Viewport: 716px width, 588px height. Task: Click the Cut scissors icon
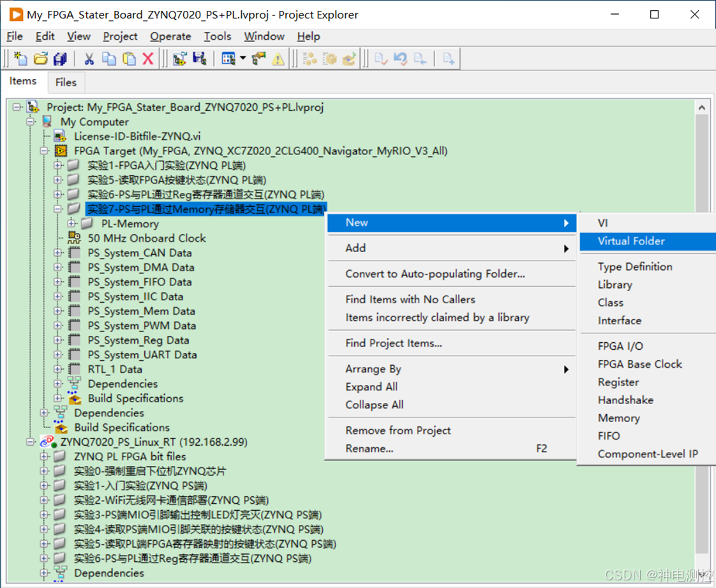pyautogui.click(x=89, y=59)
